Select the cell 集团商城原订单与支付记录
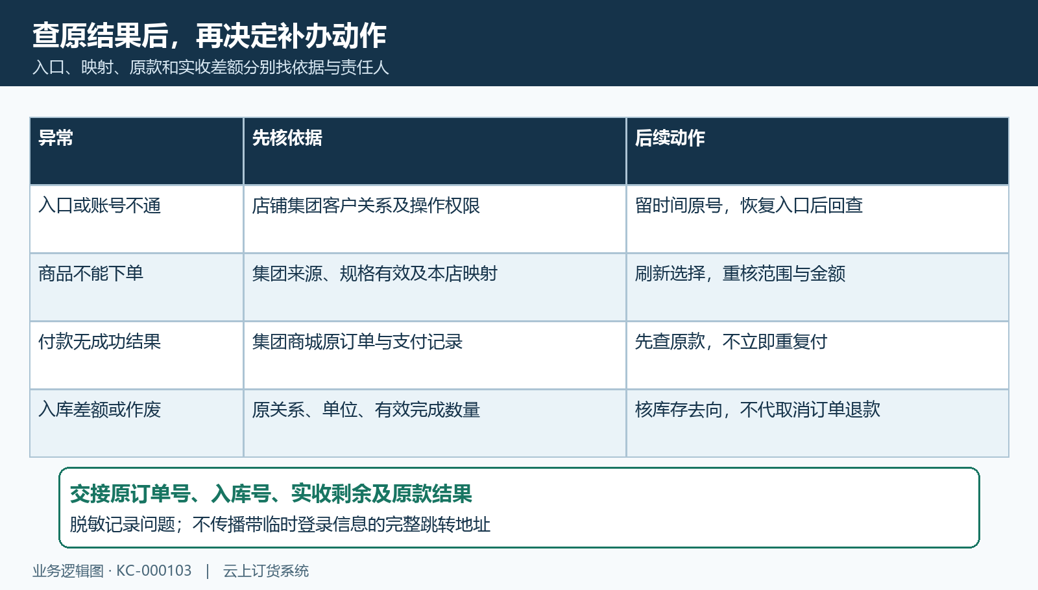The width and height of the screenshot is (1038, 590). 435,355
